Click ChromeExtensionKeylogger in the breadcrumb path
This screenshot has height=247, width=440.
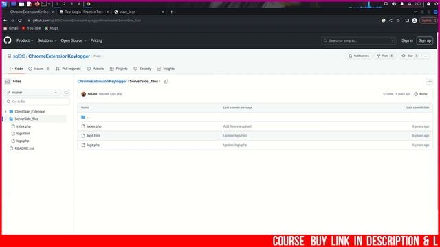point(102,81)
